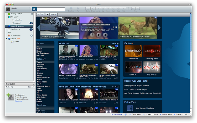197x123 pixels.
Task: Open the Space HD channel tile
Action: [x=133, y=67]
